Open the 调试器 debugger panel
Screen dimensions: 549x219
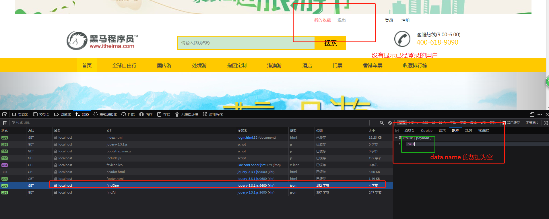[63, 114]
